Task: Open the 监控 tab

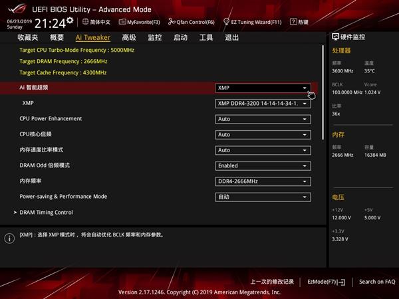Action: 155,38
